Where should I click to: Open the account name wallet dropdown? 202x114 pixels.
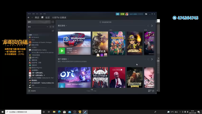tap(136, 14)
